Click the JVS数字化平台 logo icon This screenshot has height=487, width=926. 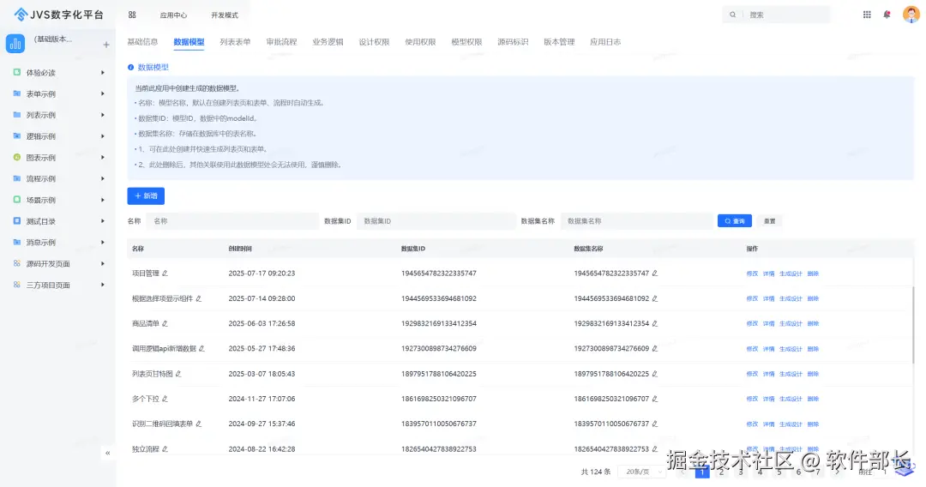coord(21,15)
